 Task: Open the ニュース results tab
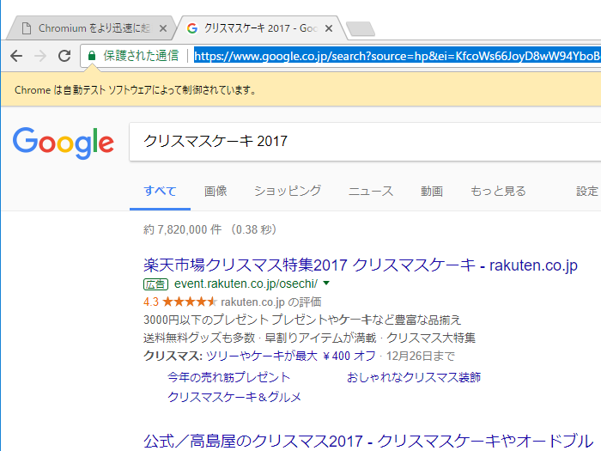(x=371, y=191)
